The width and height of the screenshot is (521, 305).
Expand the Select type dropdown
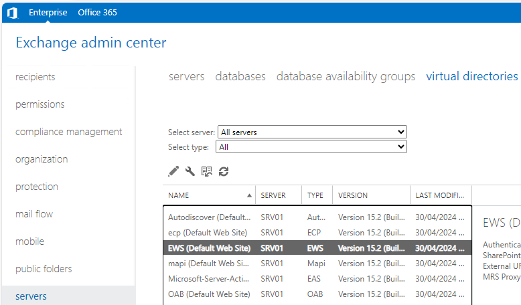click(313, 147)
